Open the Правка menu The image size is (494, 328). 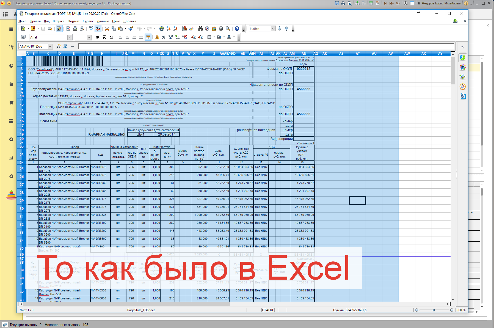(35, 21)
